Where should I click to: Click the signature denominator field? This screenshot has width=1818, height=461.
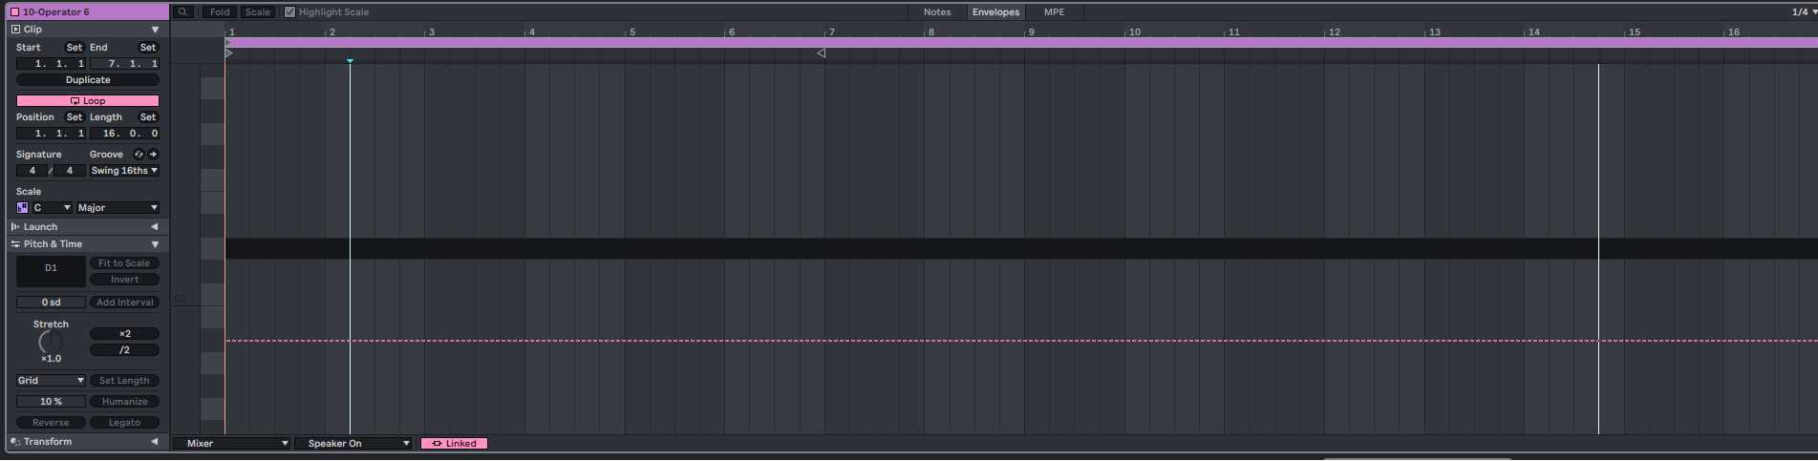pos(69,171)
